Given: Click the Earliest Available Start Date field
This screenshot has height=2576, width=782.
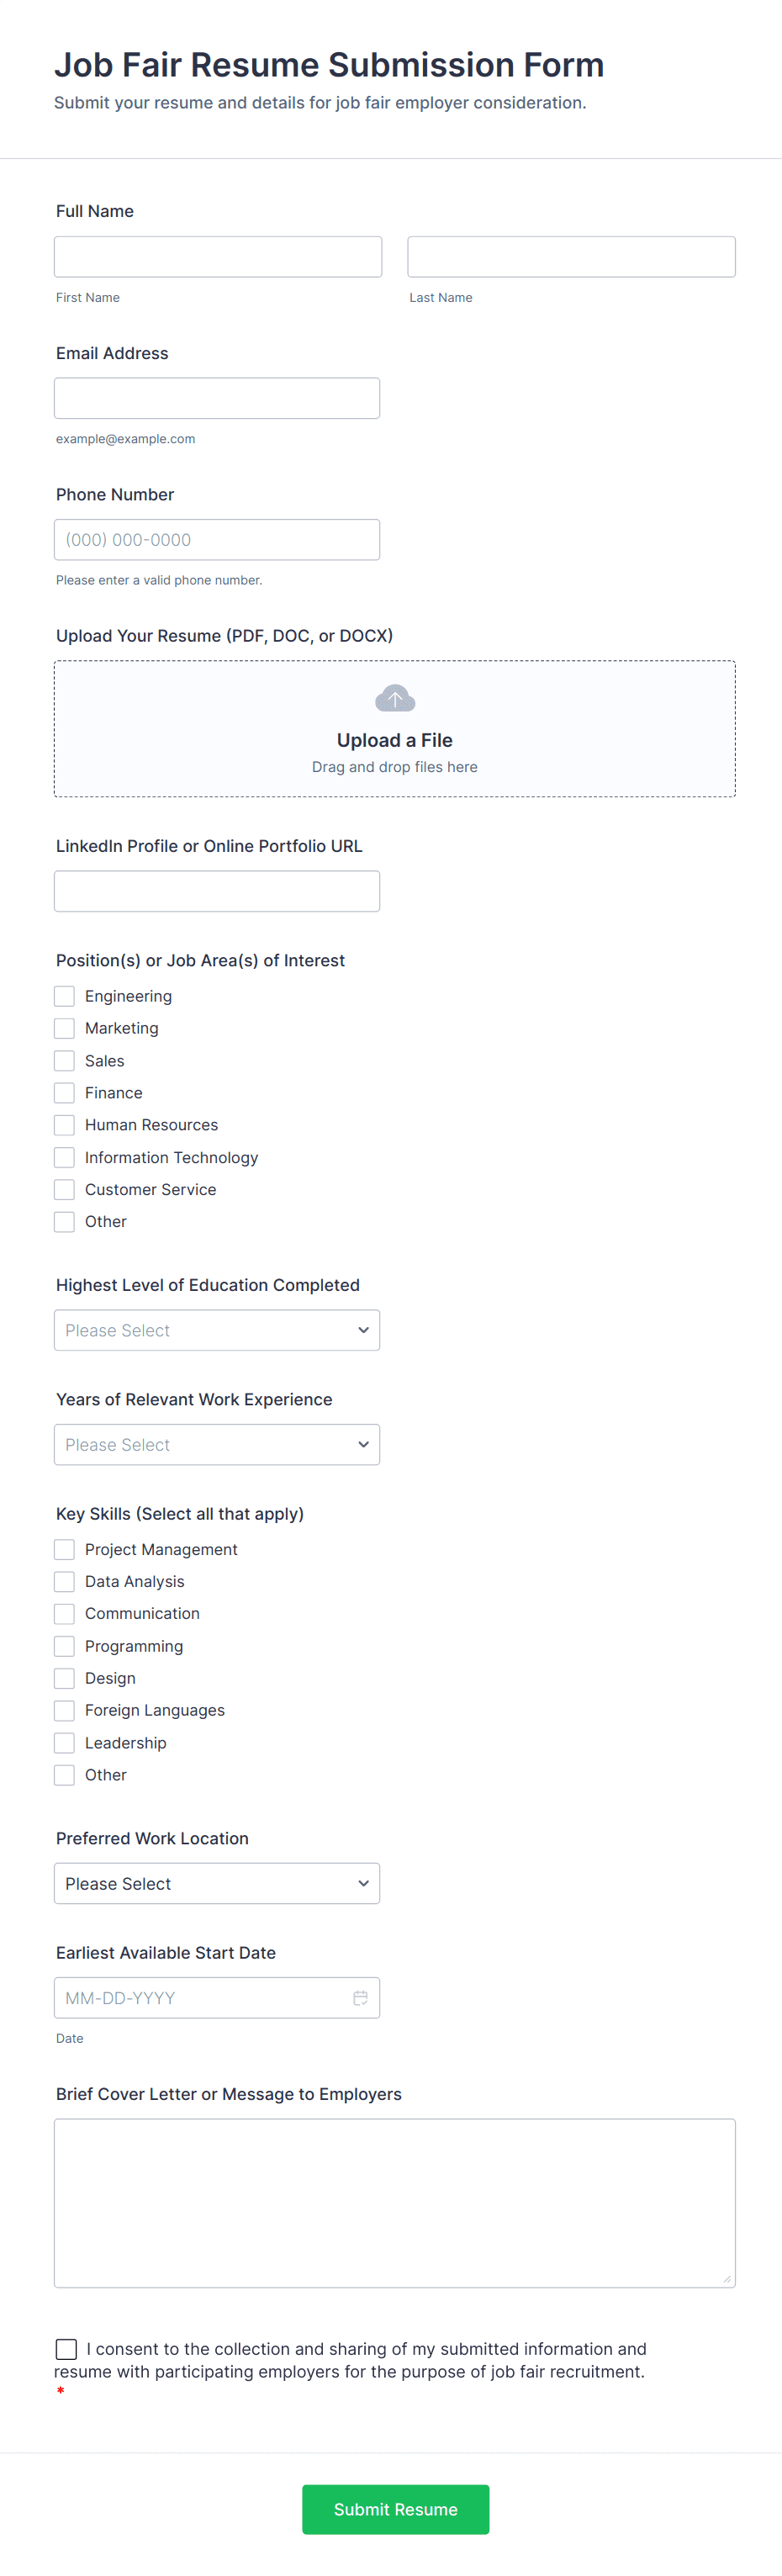Looking at the screenshot, I should coord(200,1997).
